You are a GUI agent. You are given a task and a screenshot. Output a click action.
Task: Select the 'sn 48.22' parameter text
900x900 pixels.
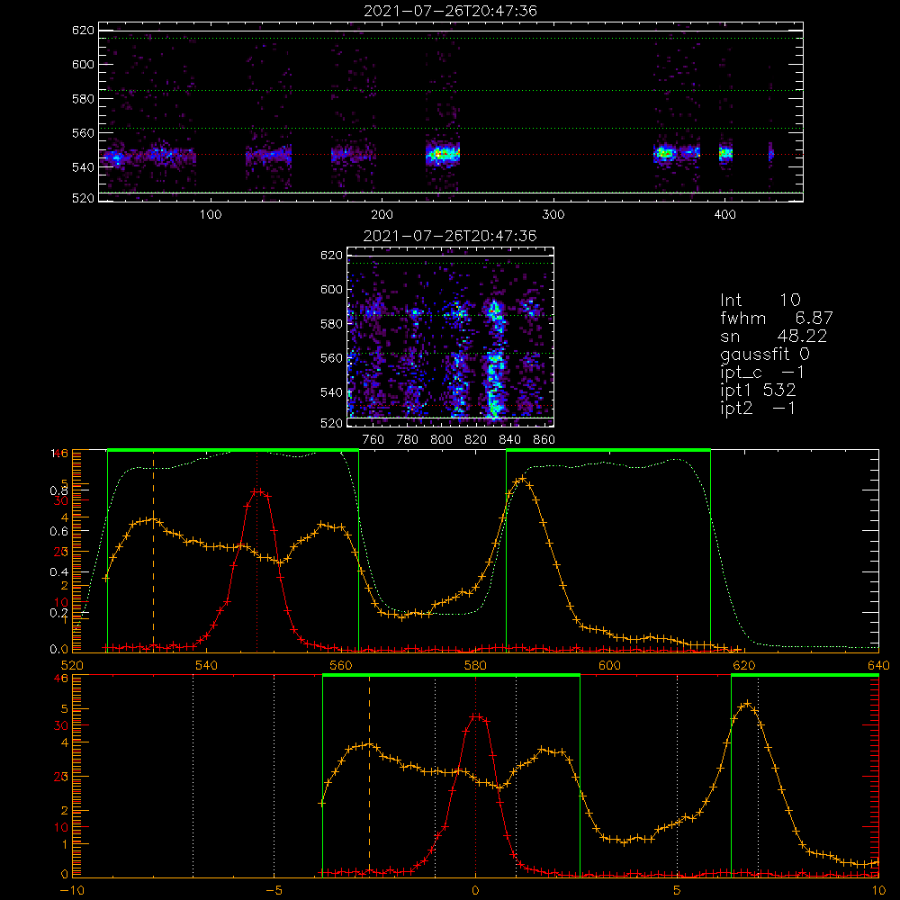coord(774,337)
